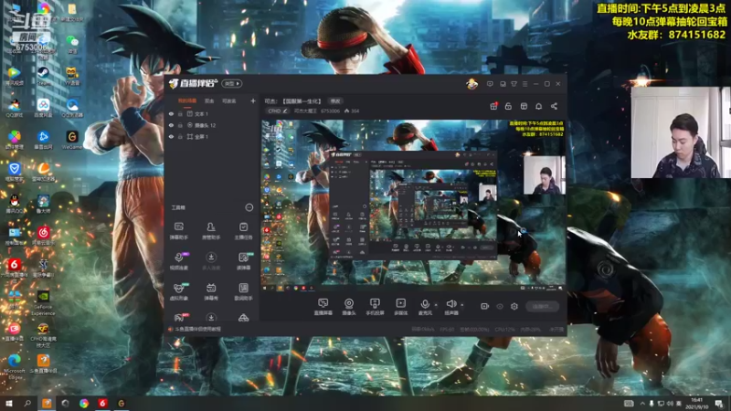Viewport: 731px width, 411px height.
Task: Open the hamburger menu in title bar
Action: 524,84
